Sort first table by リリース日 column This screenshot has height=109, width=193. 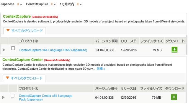pyautogui.click(x=129, y=41)
